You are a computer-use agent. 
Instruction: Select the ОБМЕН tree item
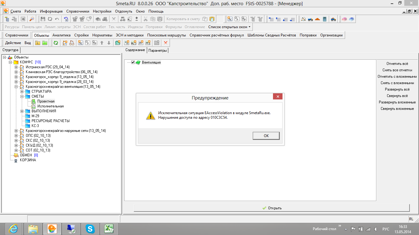pos(26,155)
